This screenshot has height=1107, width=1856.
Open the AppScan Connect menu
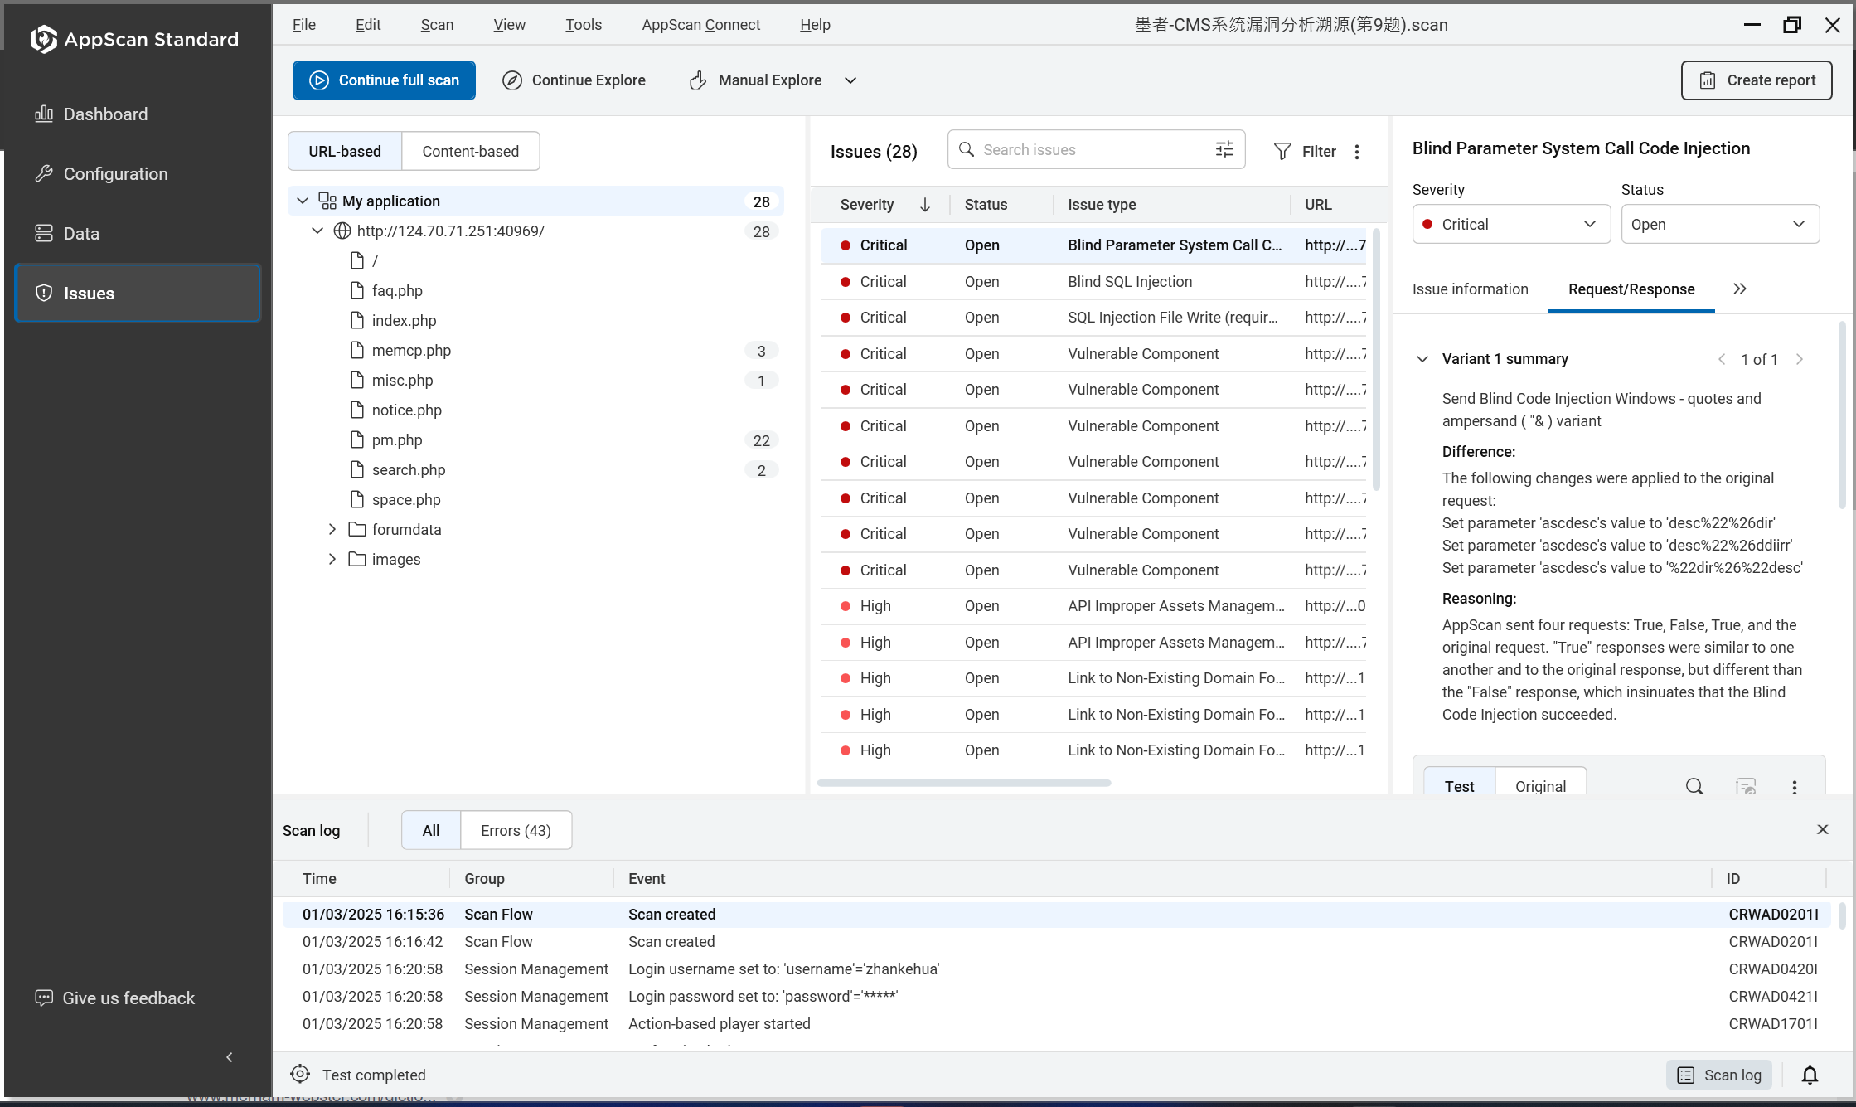coord(700,25)
